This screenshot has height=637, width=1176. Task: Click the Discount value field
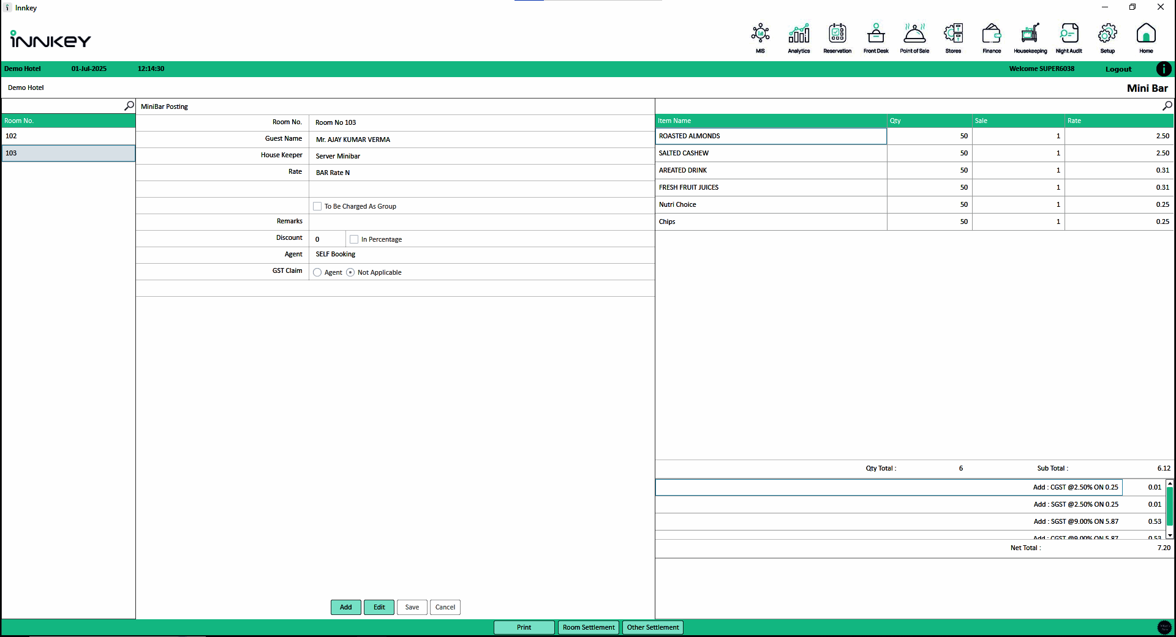coord(328,239)
